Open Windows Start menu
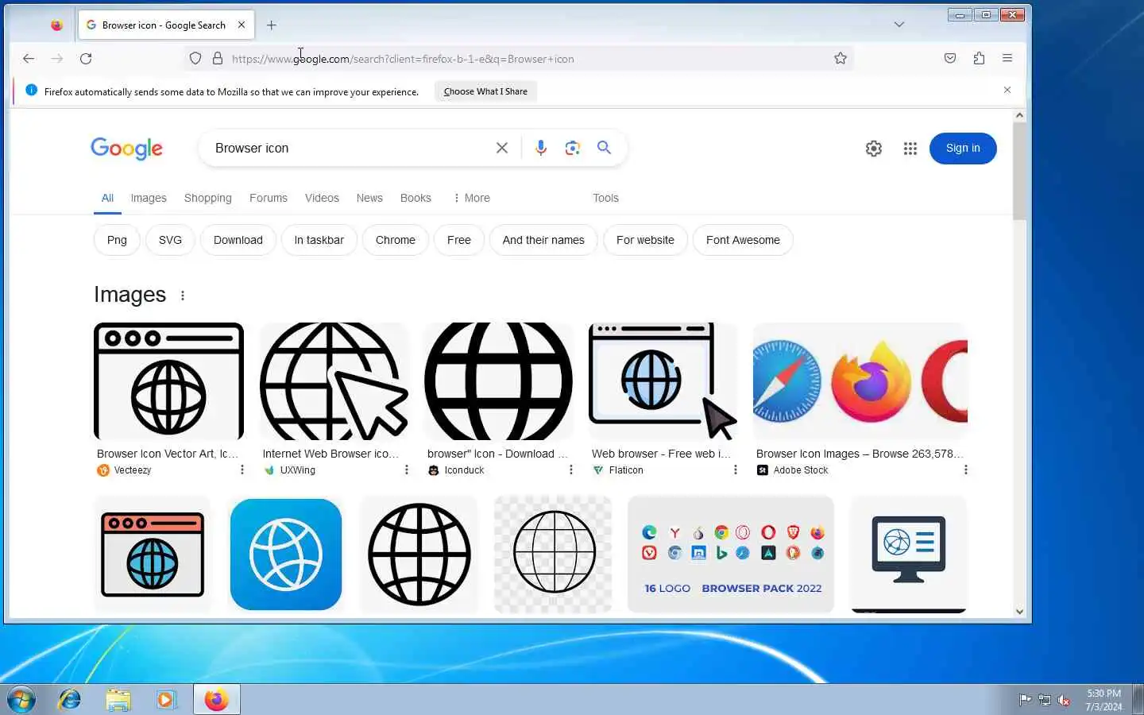Viewport: 1144px width, 715px height. pos(21,700)
